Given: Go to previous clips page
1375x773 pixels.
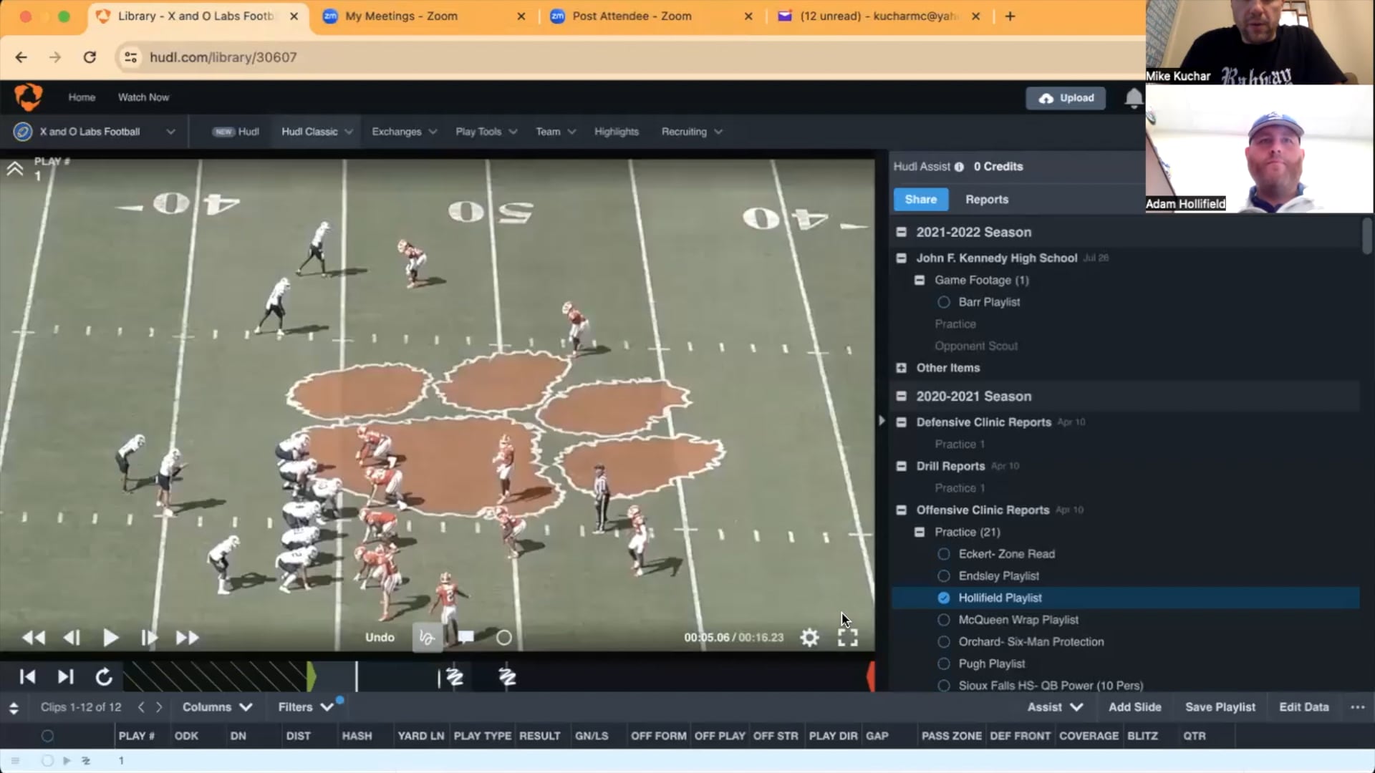Looking at the screenshot, I should (141, 707).
